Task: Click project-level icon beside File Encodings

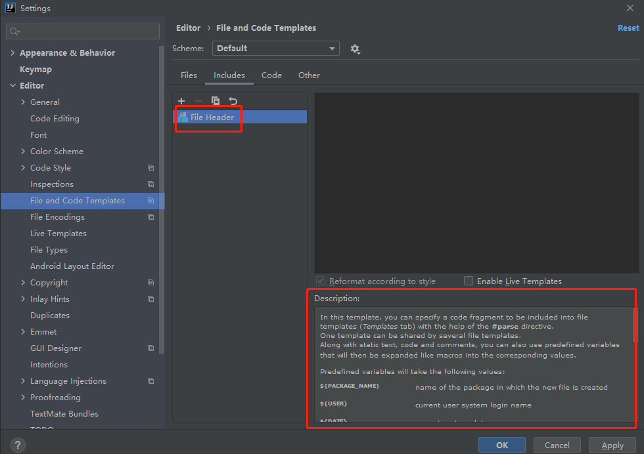Action: coord(150,217)
